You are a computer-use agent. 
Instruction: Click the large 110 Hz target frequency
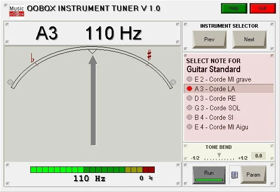[x=113, y=33]
